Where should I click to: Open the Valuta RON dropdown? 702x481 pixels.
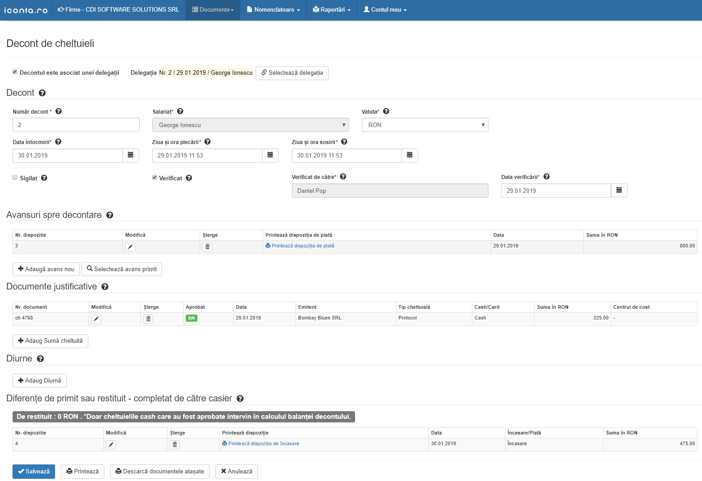tap(424, 125)
